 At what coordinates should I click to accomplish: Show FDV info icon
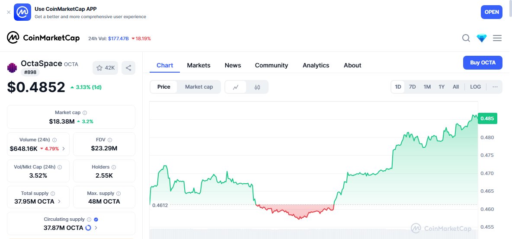pyautogui.click(x=110, y=140)
